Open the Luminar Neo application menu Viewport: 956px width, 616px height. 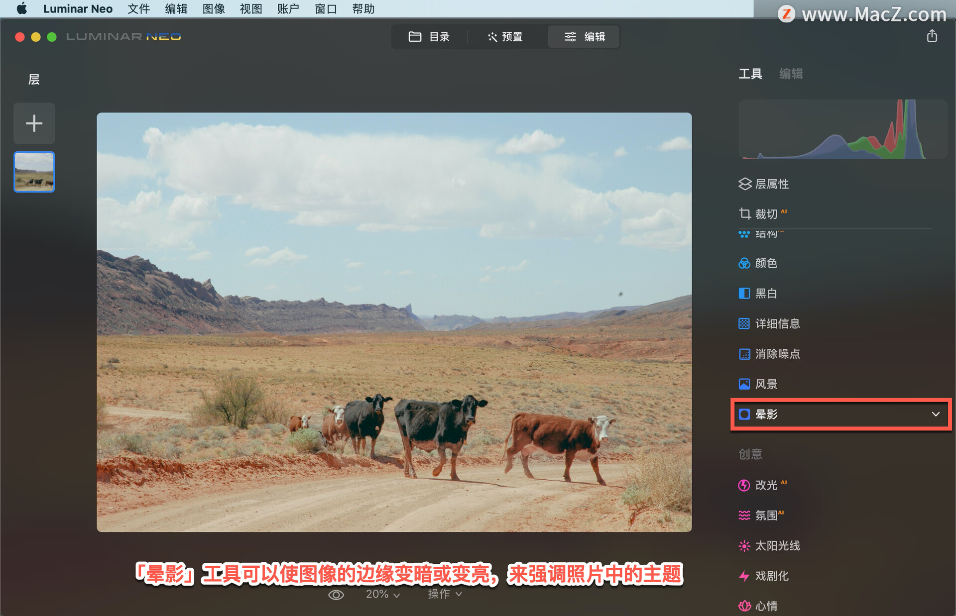coord(78,9)
